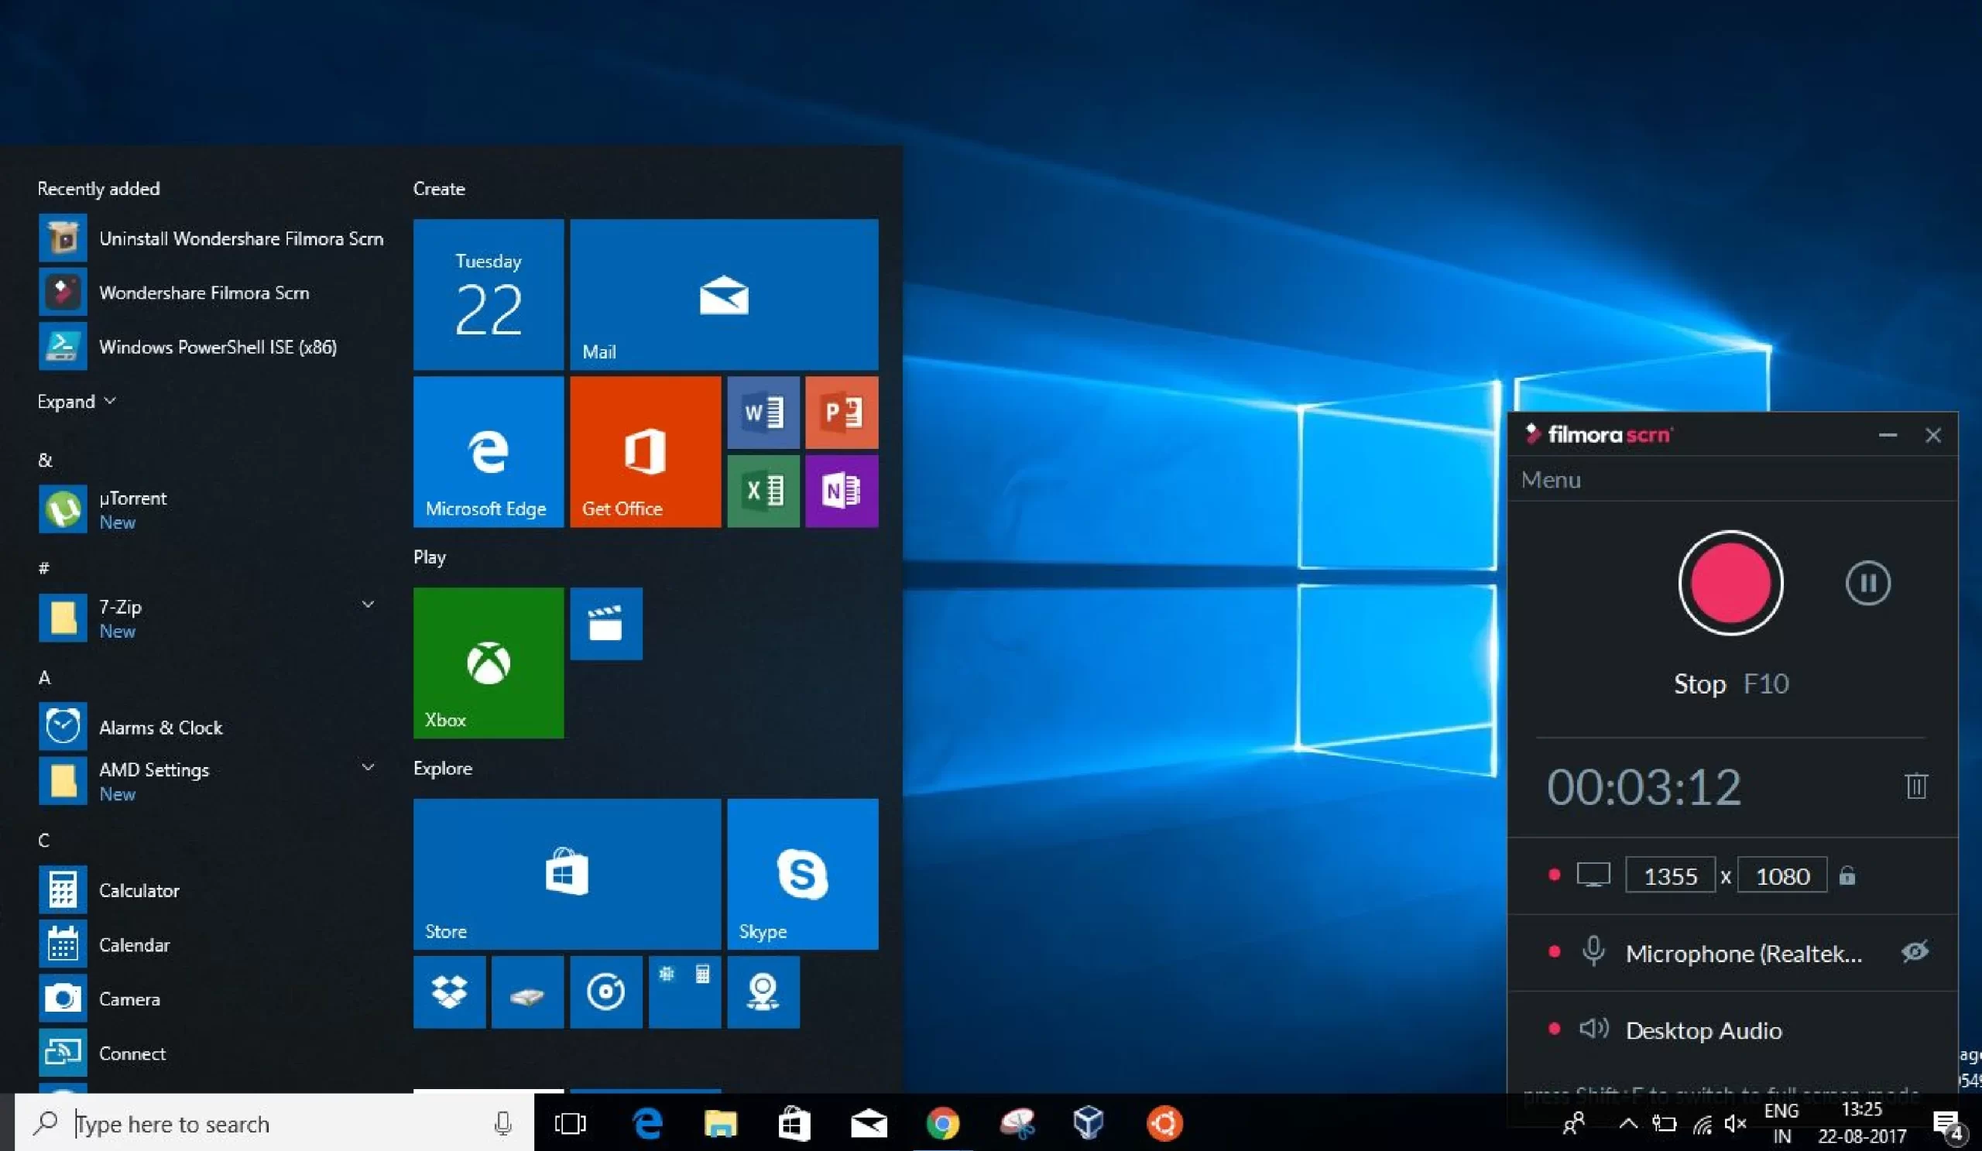The image size is (1982, 1151).
Task: Click the recording width field 1355
Action: pyautogui.click(x=1670, y=876)
